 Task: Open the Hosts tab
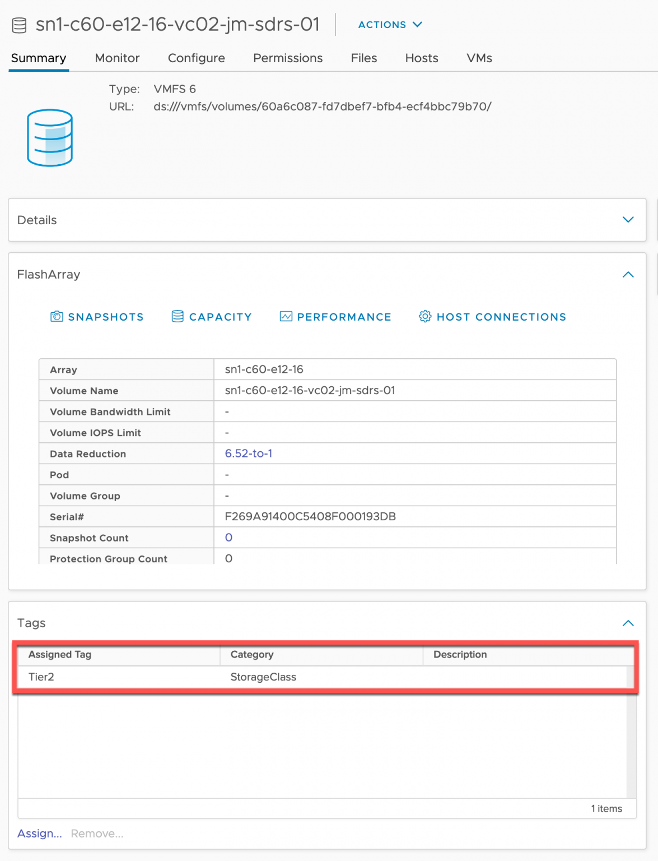421,58
